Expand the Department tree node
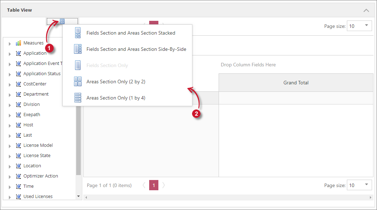This screenshot has width=377, height=210. pos(10,95)
